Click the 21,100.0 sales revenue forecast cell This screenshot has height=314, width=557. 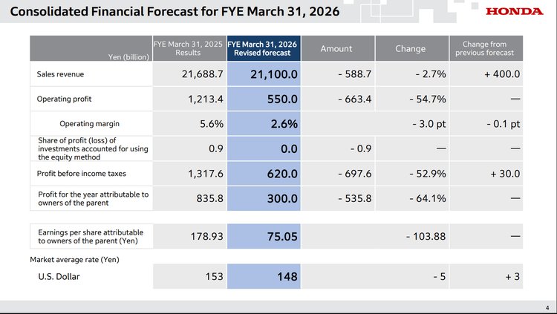[x=273, y=74]
